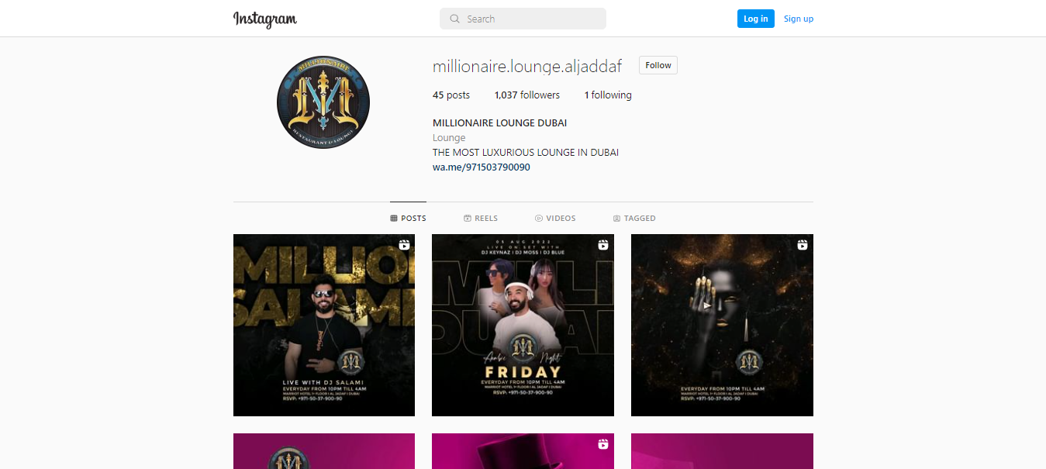Image resolution: width=1046 pixels, height=469 pixels.
Task: Click the search magnifier icon
Action: (455, 19)
